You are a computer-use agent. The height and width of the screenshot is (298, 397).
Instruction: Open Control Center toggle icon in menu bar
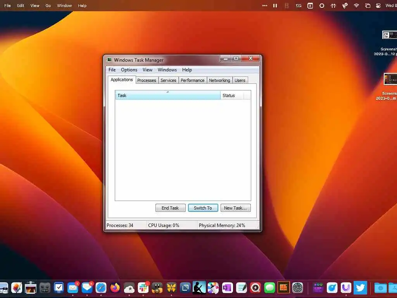point(378,5)
